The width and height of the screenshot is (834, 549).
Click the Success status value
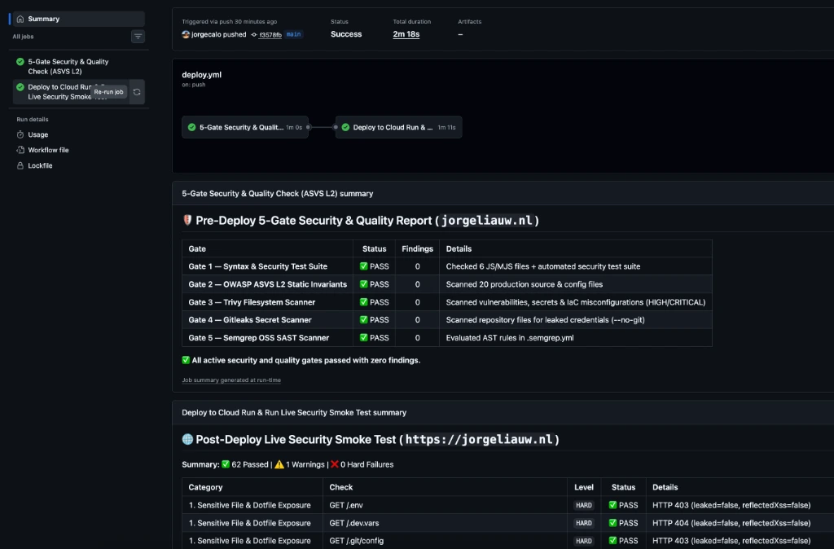345,34
